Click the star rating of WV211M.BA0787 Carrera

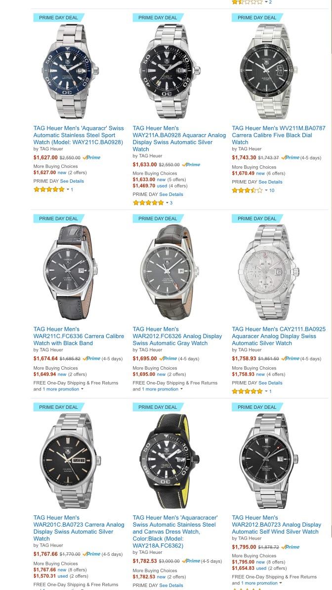247,191
